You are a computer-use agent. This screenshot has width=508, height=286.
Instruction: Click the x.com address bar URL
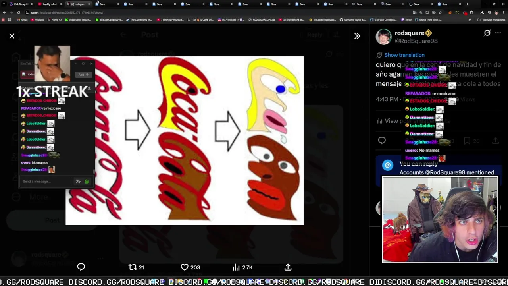pos(67,12)
